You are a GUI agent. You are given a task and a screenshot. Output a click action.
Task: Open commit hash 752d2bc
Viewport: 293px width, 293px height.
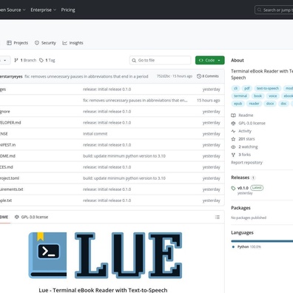point(164,76)
